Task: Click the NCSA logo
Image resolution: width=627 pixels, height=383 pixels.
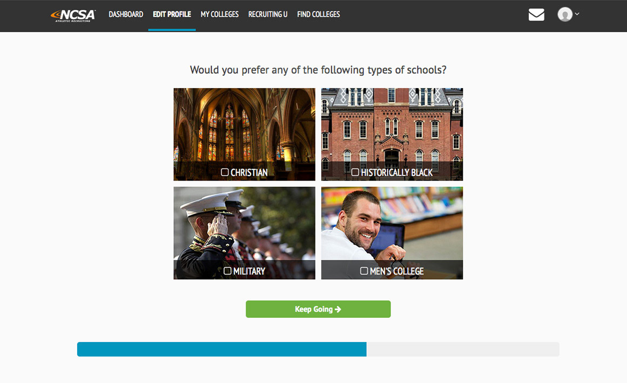Action: [73, 15]
